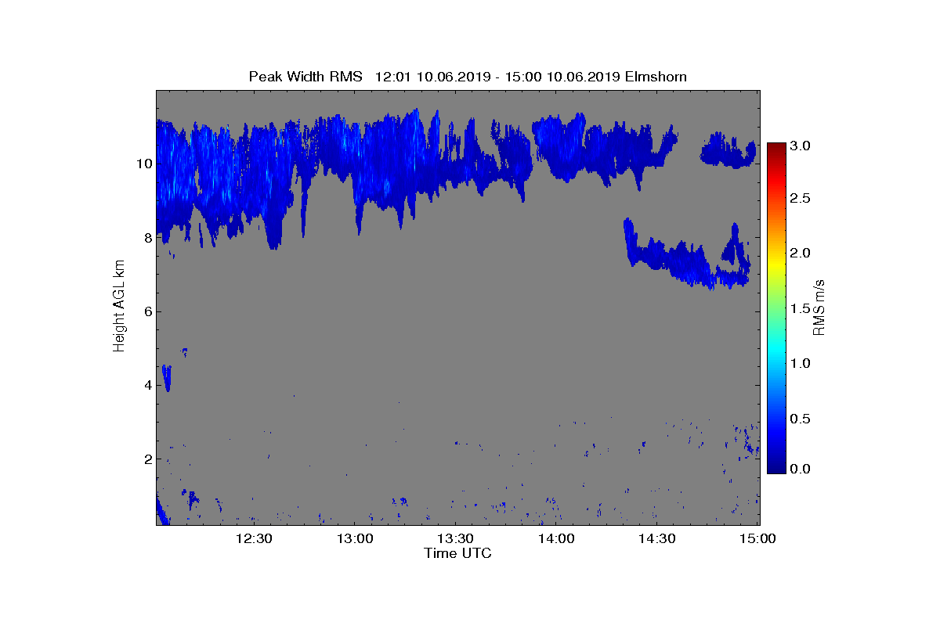Click the height tick label 2

pyautogui.click(x=146, y=459)
